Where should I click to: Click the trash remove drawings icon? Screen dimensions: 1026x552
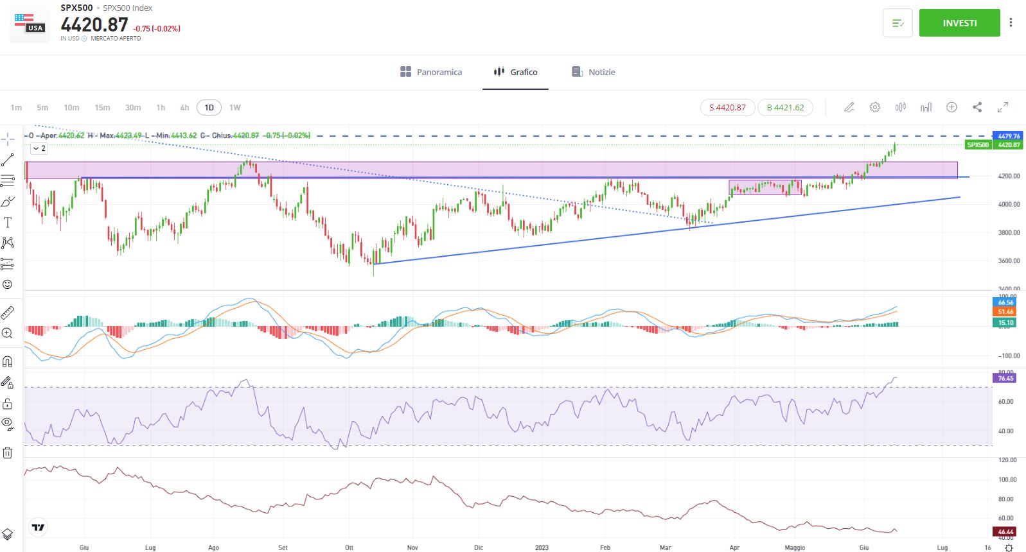(8, 453)
